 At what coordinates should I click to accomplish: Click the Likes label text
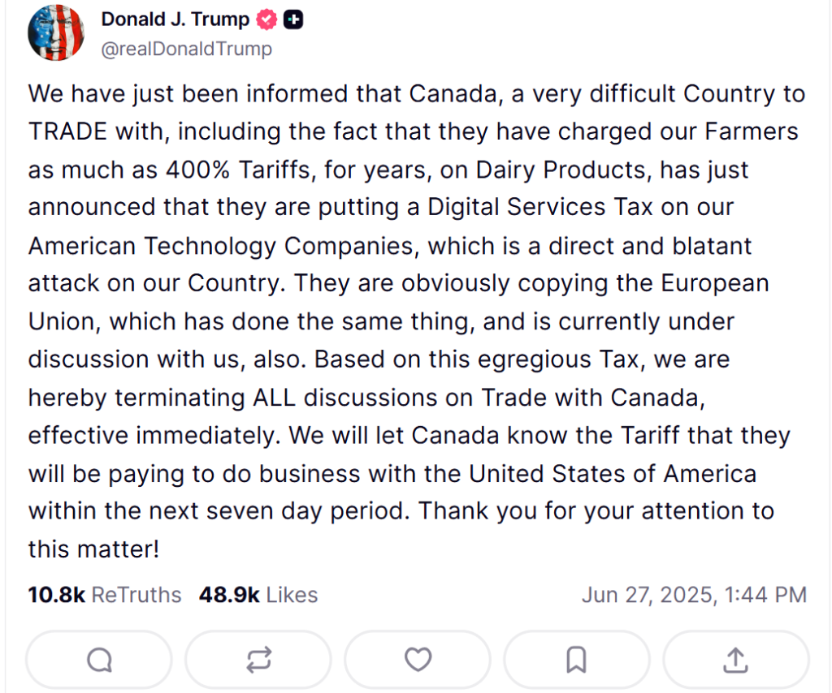pyautogui.click(x=292, y=595)
